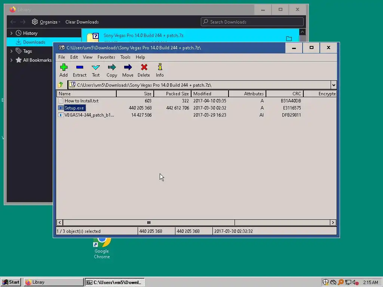The width and height of the screenshot is (383, 287).
Task: Sort by Attributes column header
Action: coord(247,94)
